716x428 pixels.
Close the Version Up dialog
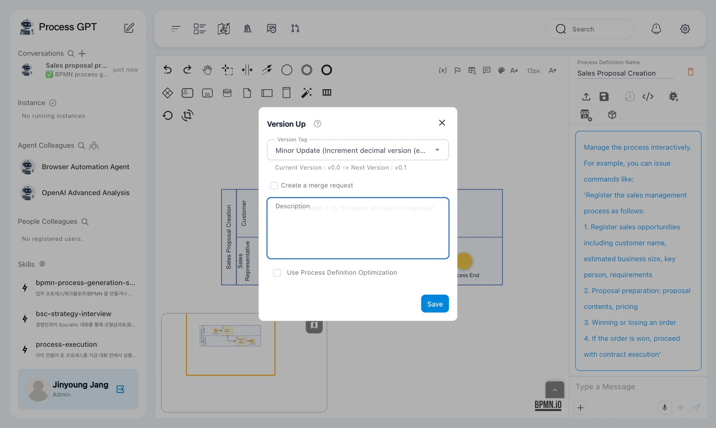click(x=442, y=123)
